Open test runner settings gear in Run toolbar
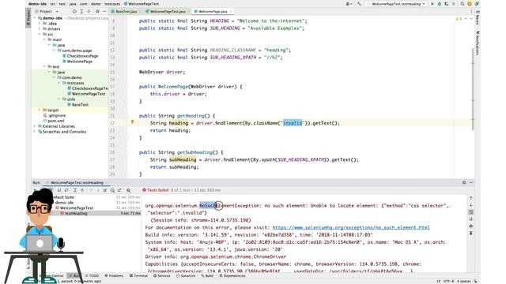Screen dimensions: 506x284 [128, 190]
